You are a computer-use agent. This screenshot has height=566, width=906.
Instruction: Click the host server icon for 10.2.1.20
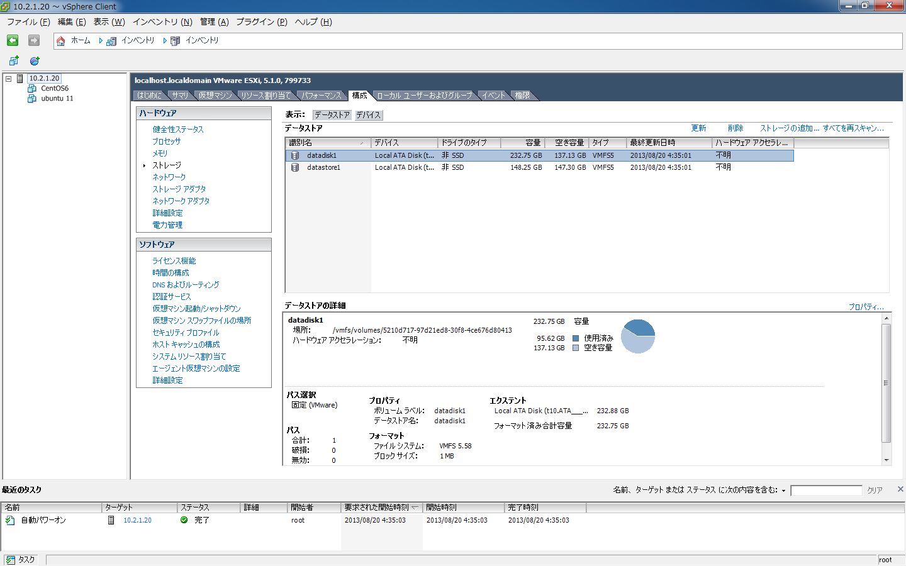pos(20,79)
